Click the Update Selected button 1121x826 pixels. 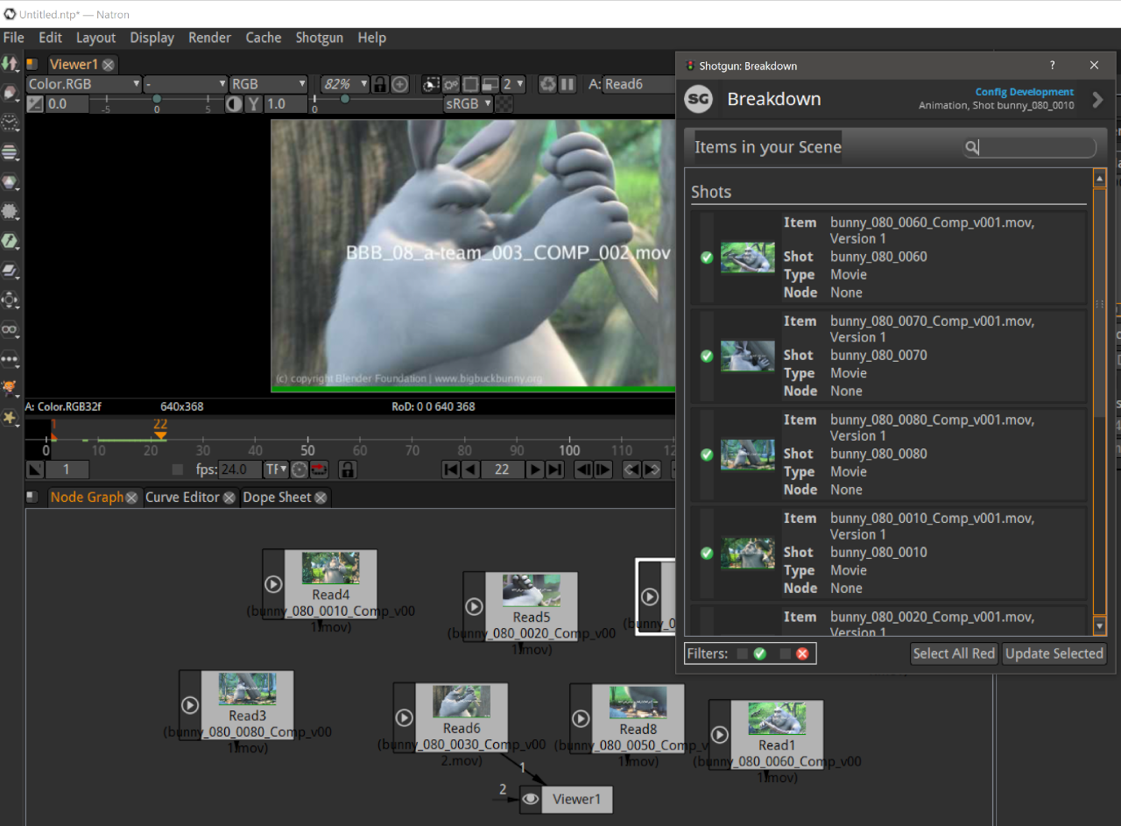pos(1054,653)
